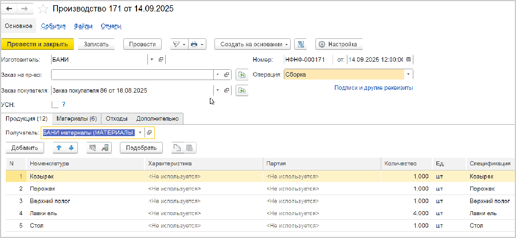Move row down with blue down arrow

click(71, 148)
